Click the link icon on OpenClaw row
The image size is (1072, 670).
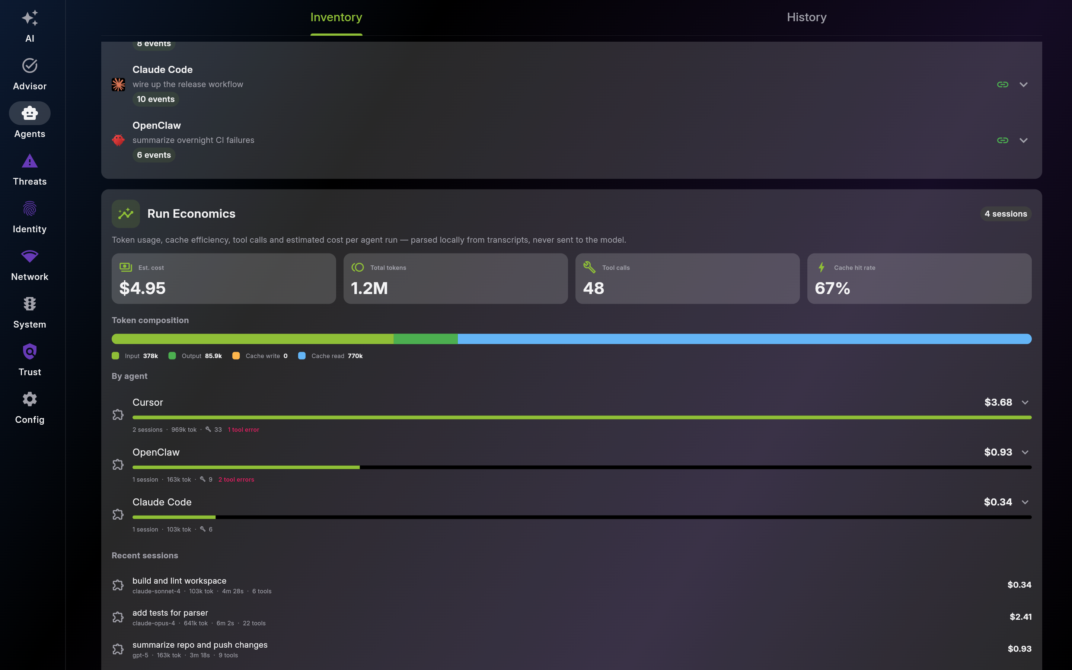(x=1002, y=140)
